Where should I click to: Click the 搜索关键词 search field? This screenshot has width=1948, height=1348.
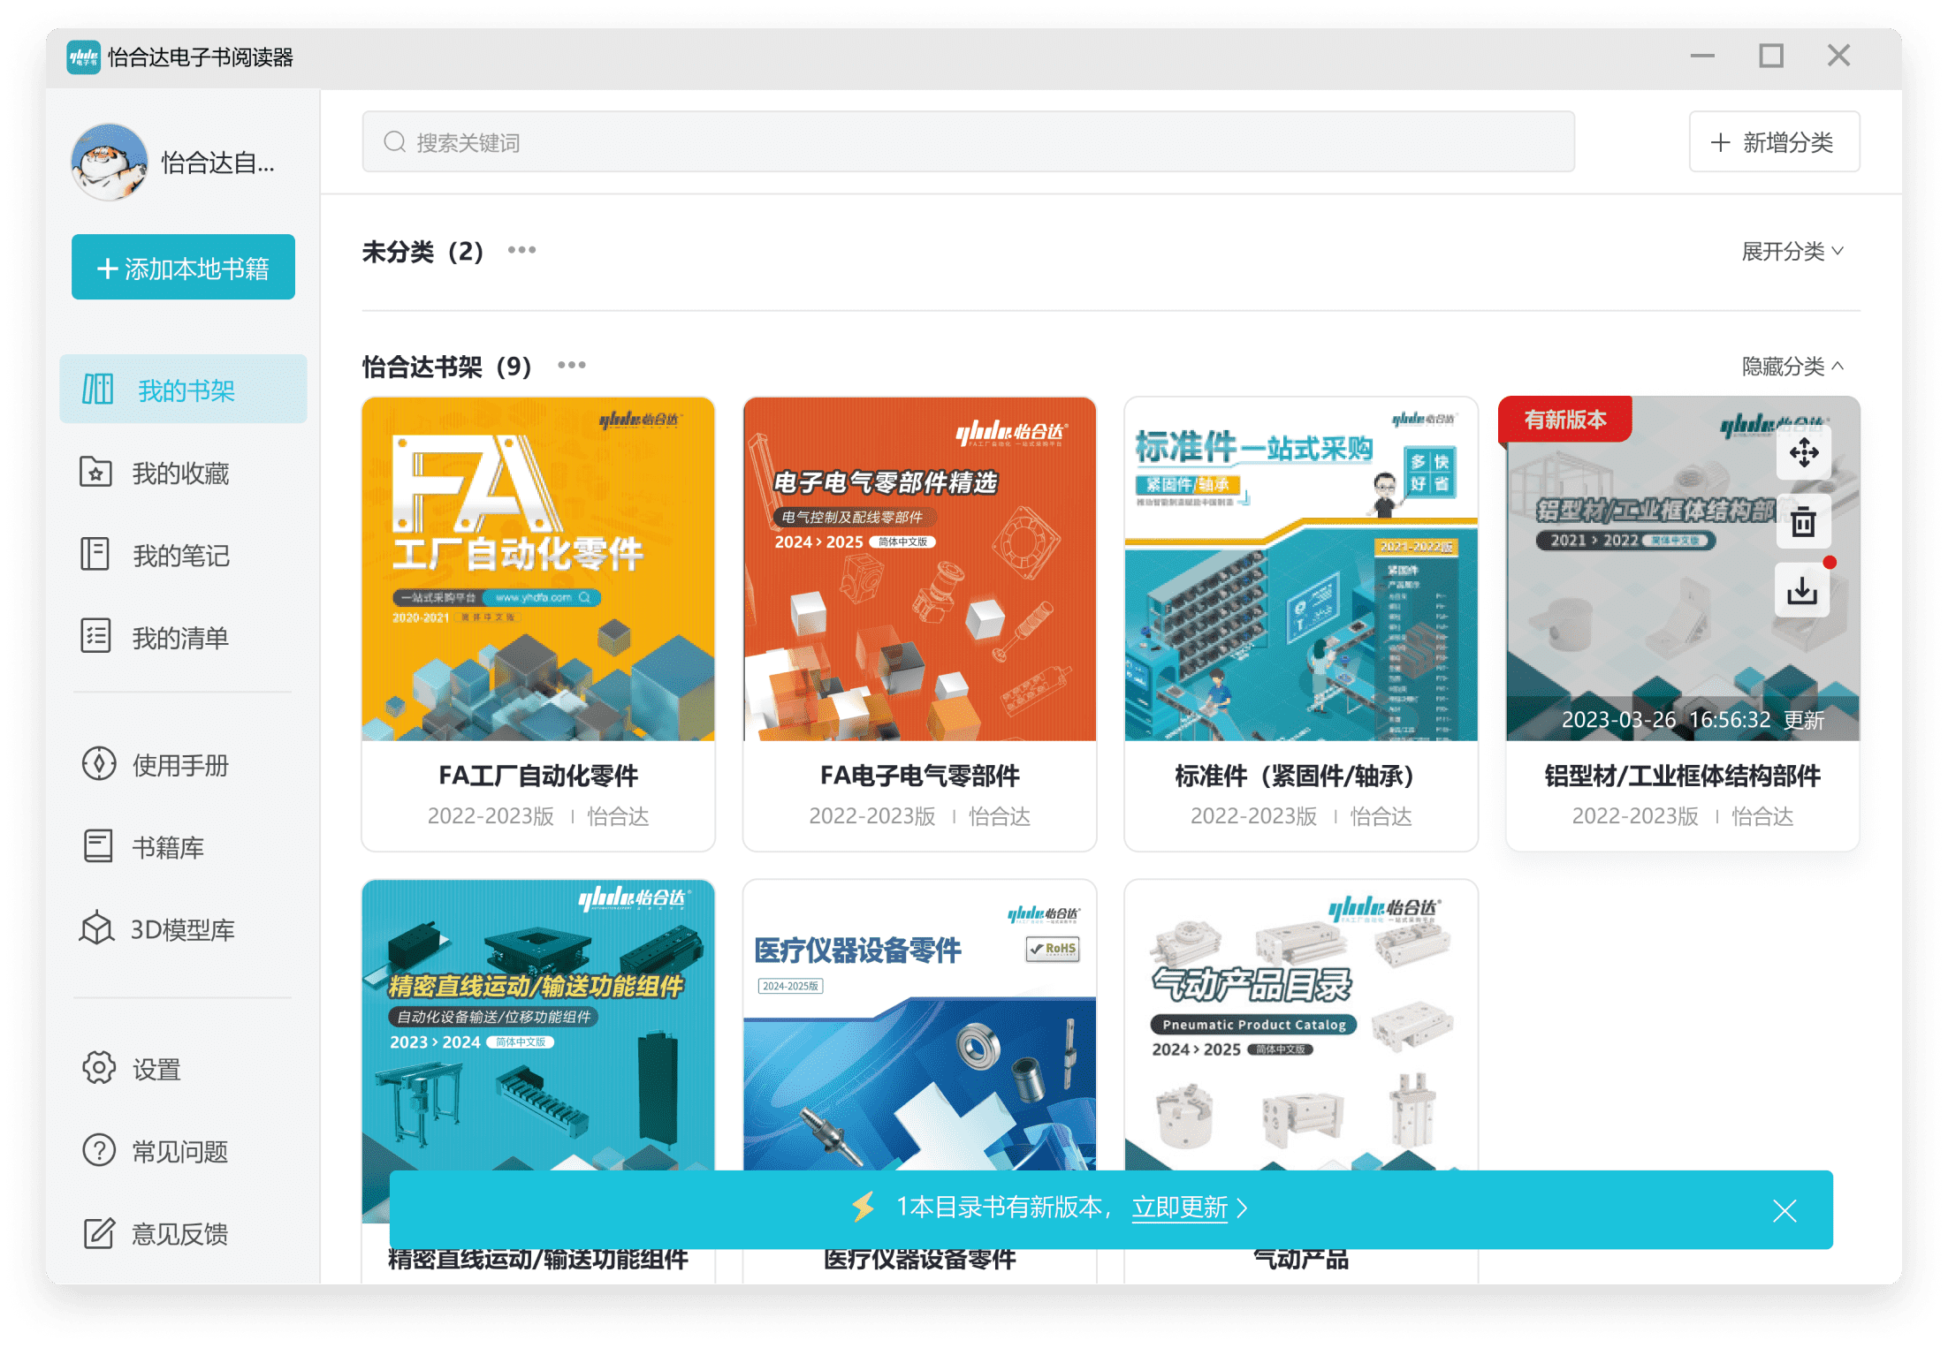968,142
